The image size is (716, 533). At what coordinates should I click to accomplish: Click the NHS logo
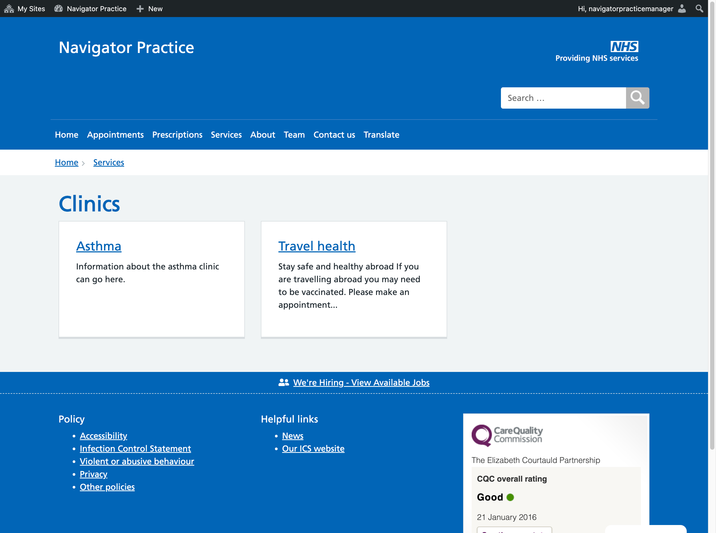[624, 47]
